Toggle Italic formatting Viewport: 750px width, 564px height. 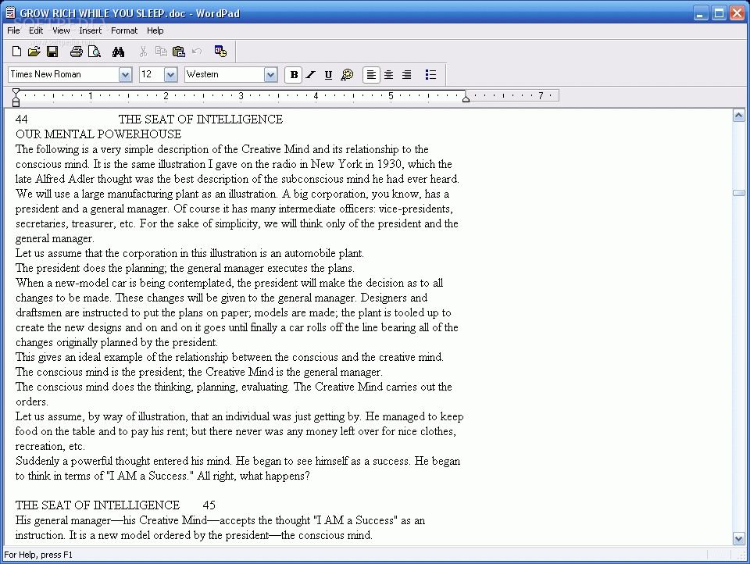[x=311, y=75]
